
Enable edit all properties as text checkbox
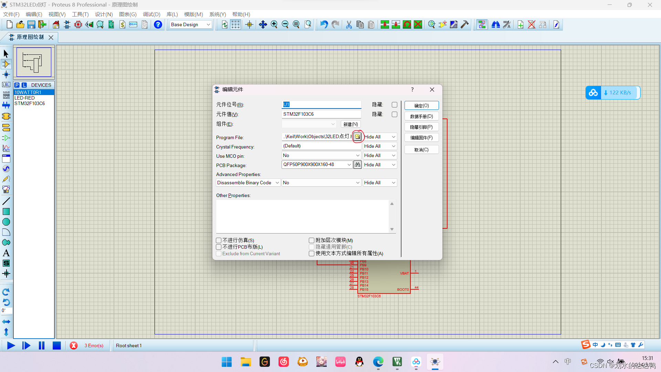click(312, 254)
